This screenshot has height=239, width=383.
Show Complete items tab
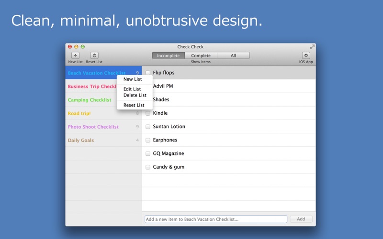[201, 55]
